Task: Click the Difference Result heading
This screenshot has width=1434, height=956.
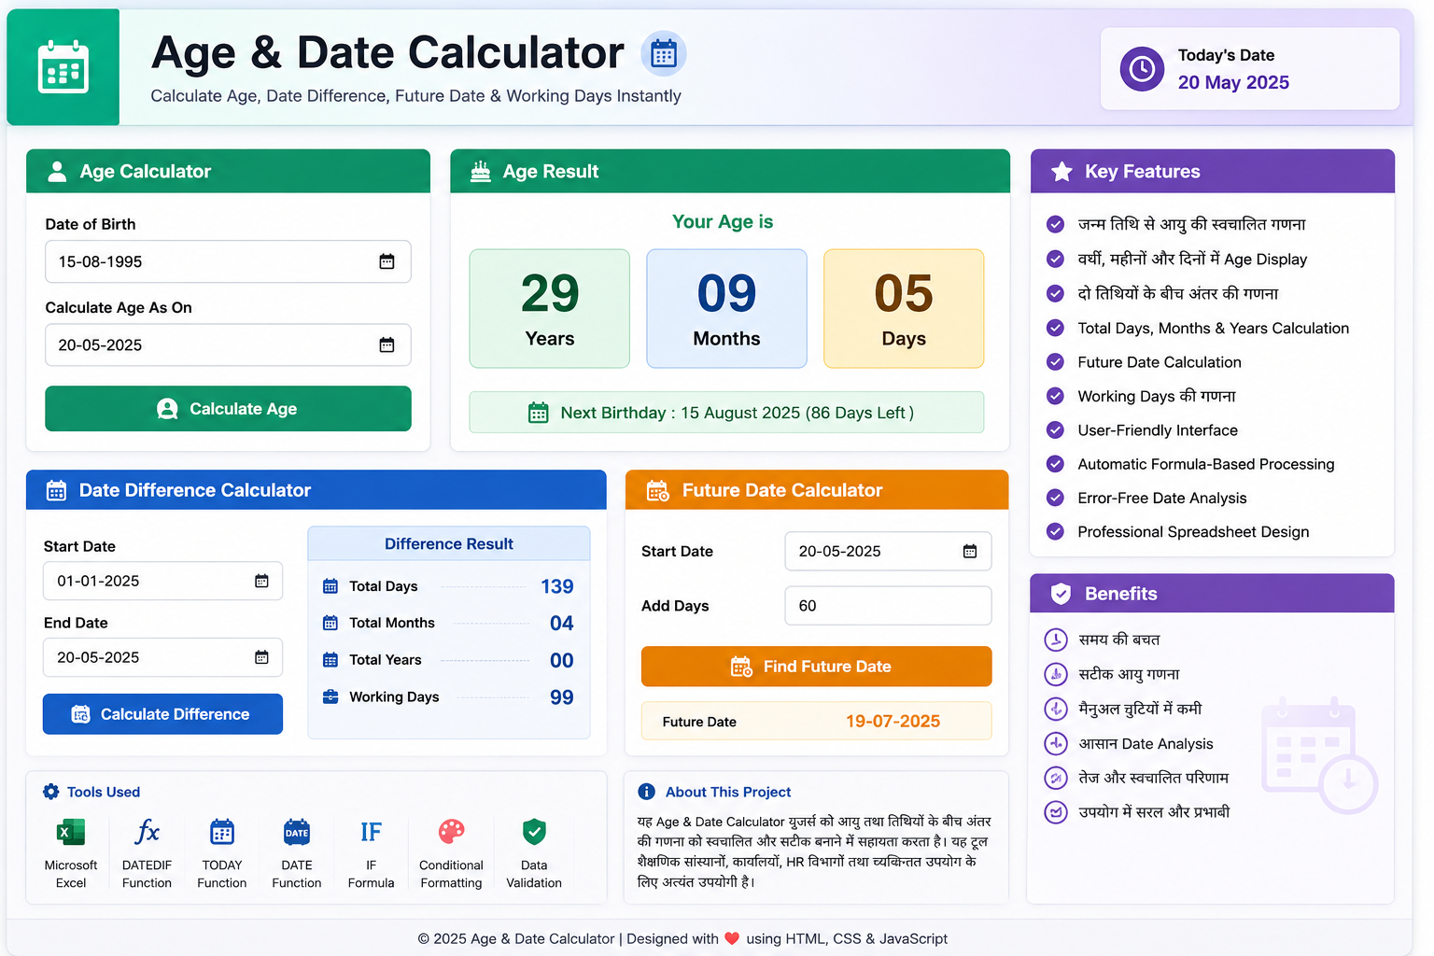Action: [449, 543]
